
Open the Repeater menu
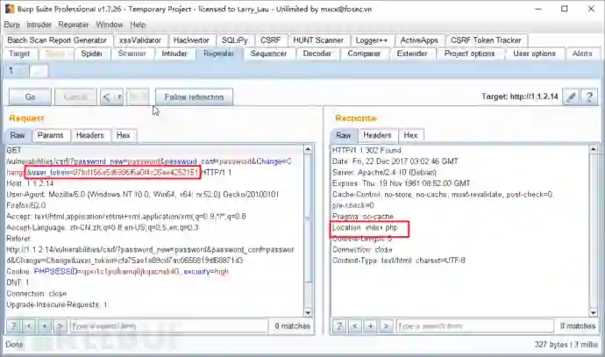point(74,25)
